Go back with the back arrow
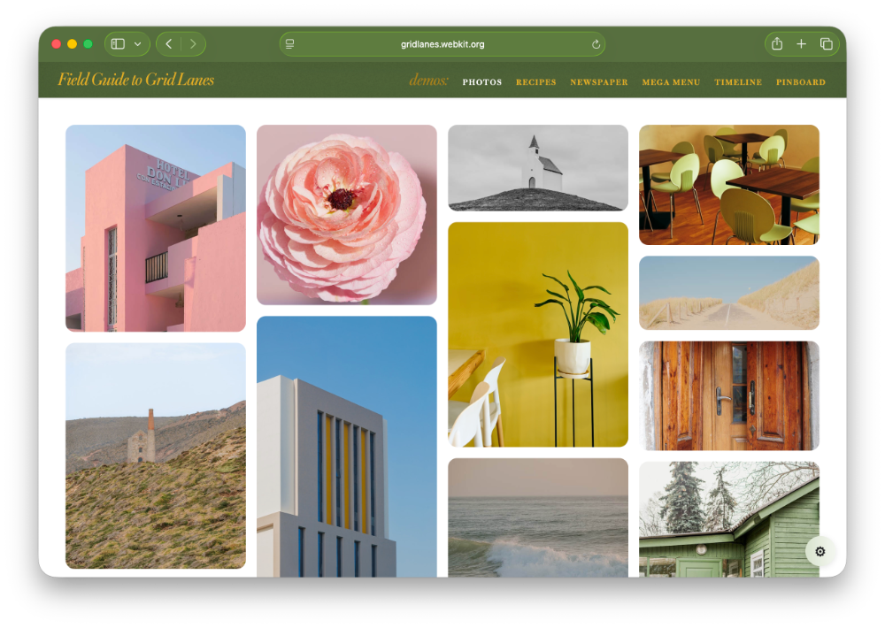Screen dimensions: 885x628 coord(169,44)
